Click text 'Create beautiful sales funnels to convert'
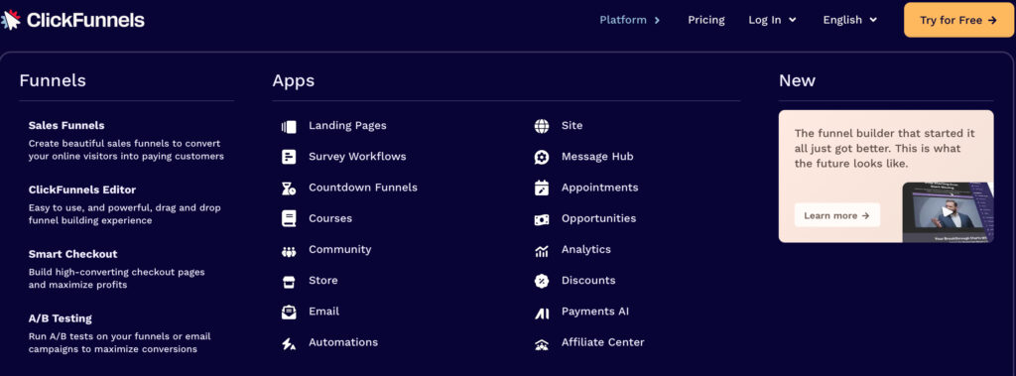Image resolution: width=1016 pixels, height=376 pixels. click(124, 143)
